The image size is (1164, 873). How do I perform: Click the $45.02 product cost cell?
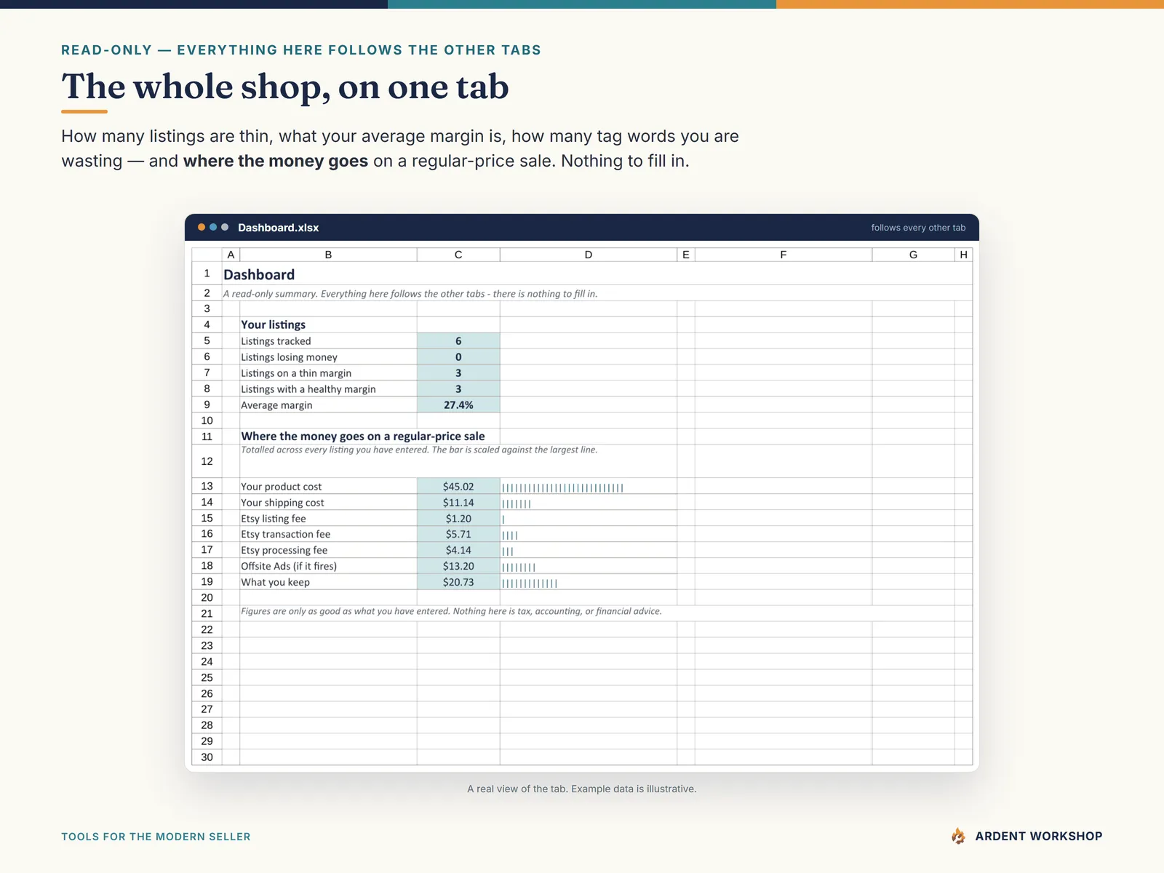point(458,487)
